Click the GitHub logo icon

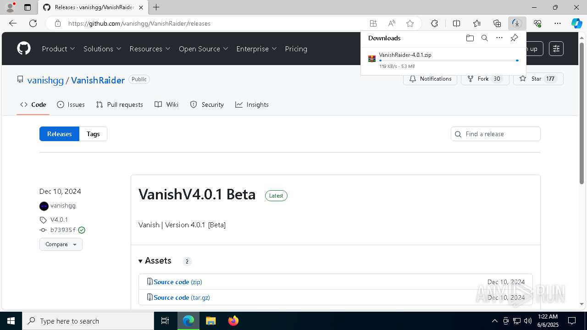24,49
